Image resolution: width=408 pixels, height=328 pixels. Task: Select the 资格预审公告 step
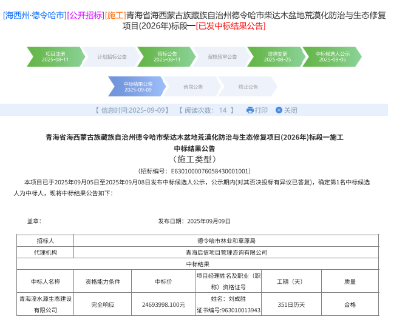(222, 57)
